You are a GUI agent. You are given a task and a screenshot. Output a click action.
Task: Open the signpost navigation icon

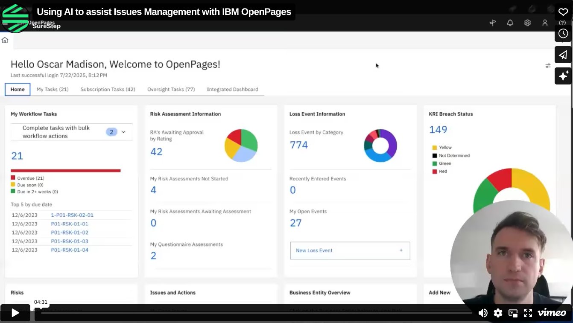coord(493,23)
